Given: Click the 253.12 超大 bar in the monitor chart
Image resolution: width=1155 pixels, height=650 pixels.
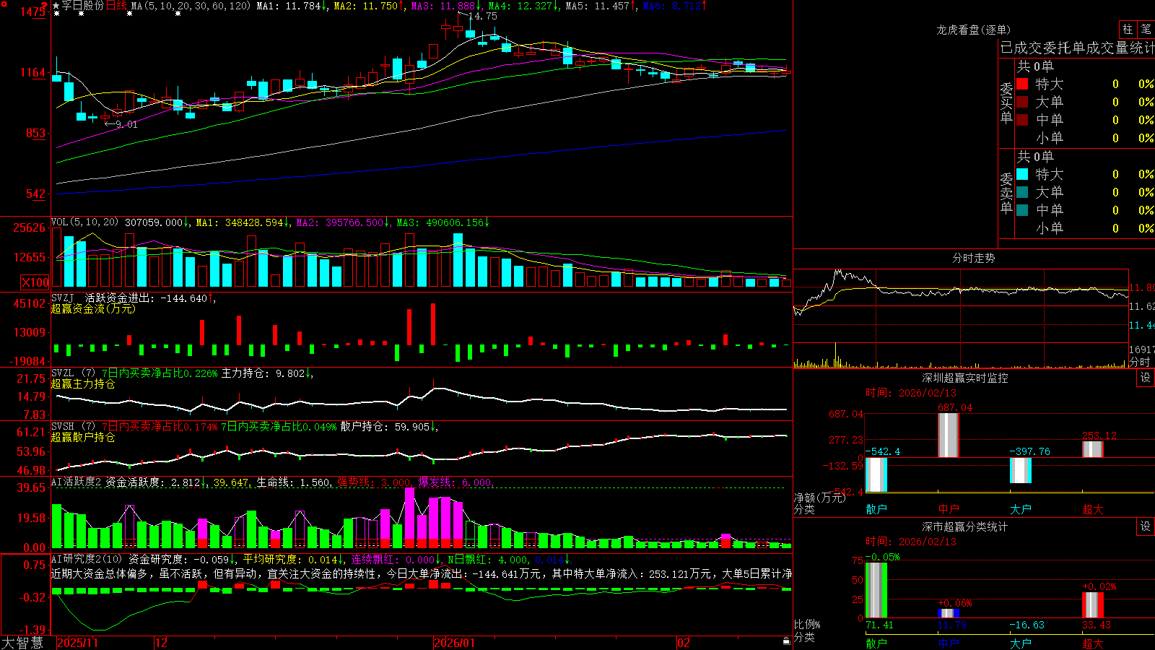Looking at the screenshot, I should pos(1093,449).
